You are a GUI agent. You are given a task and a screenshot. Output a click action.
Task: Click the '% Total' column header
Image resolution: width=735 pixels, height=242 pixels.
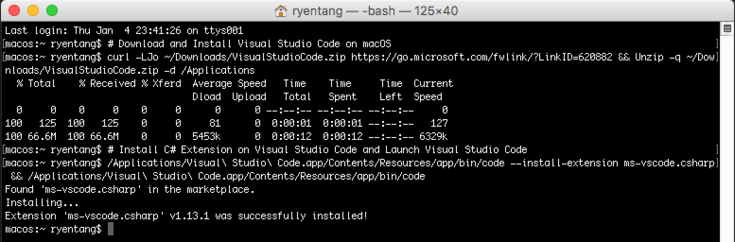[36, 84]
